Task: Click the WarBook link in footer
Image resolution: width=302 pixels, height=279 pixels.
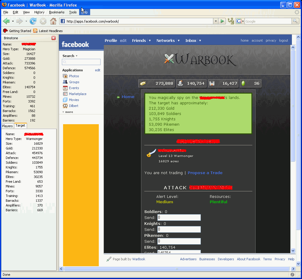Action: pyautogui.click(x=139, y=259)
